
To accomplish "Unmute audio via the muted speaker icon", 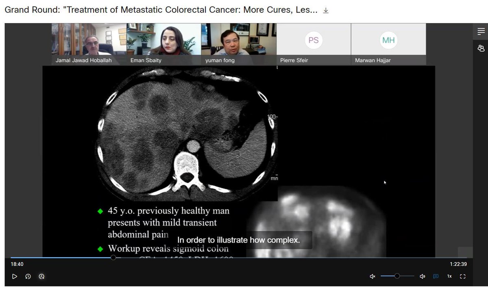I will [372, 276].
